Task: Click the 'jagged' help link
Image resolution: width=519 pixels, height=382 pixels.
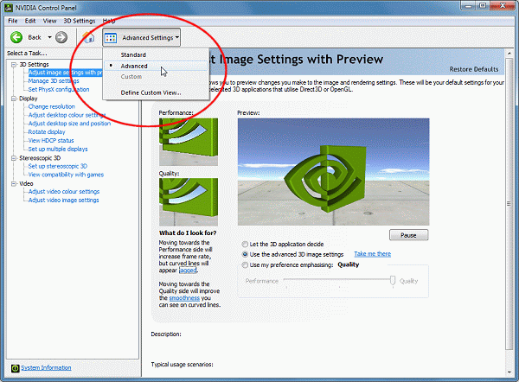Action: pyautogui.click(x=188, y=271)
